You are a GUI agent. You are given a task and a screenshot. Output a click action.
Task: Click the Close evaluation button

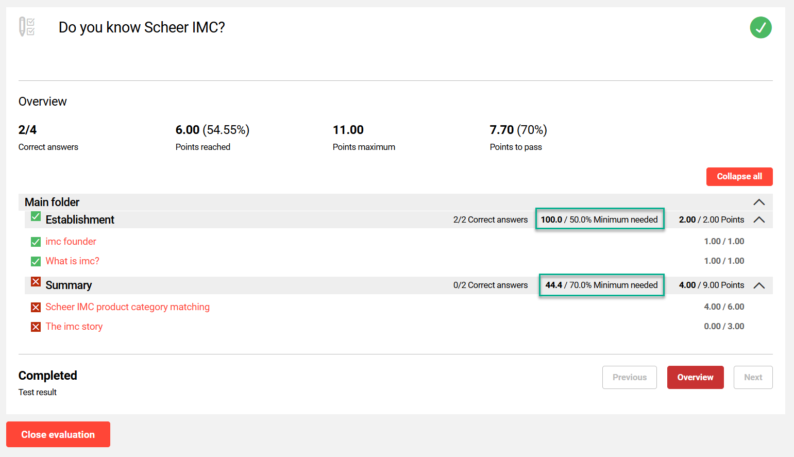[x=58, y=434]
